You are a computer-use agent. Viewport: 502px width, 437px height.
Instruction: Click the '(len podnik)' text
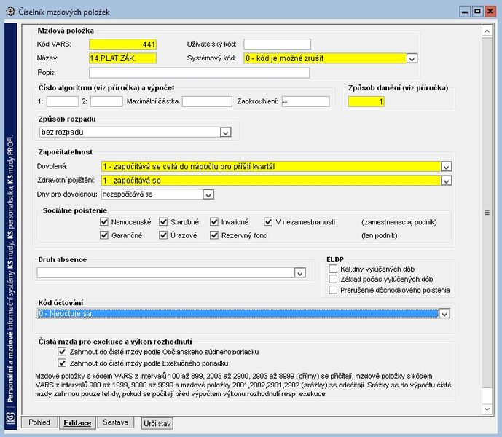click(380, 236)
